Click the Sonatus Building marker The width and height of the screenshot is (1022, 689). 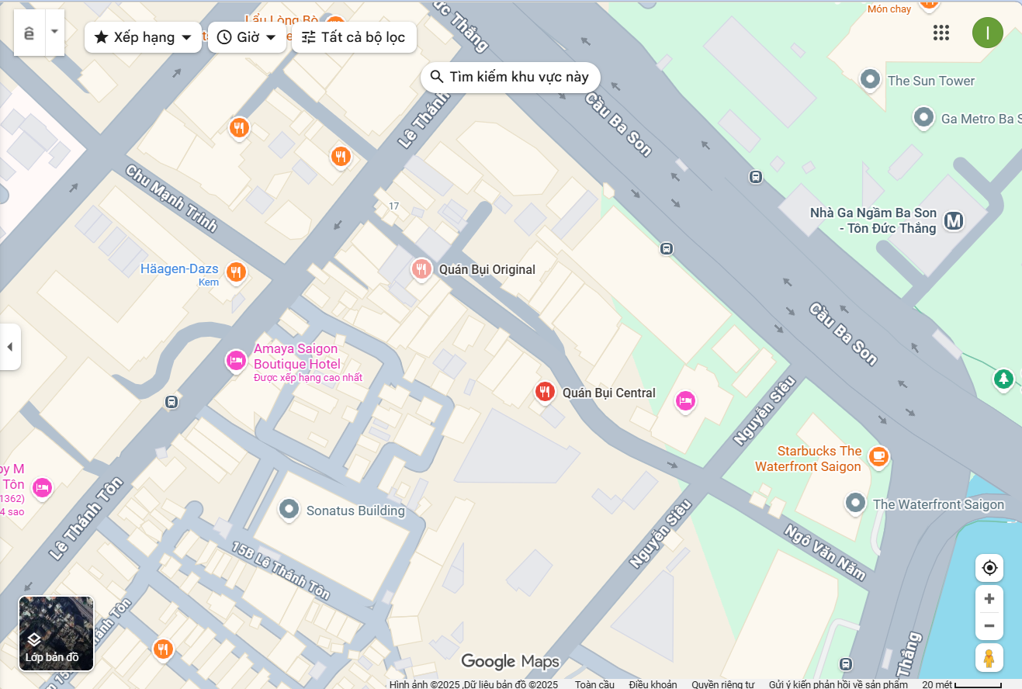289,509
